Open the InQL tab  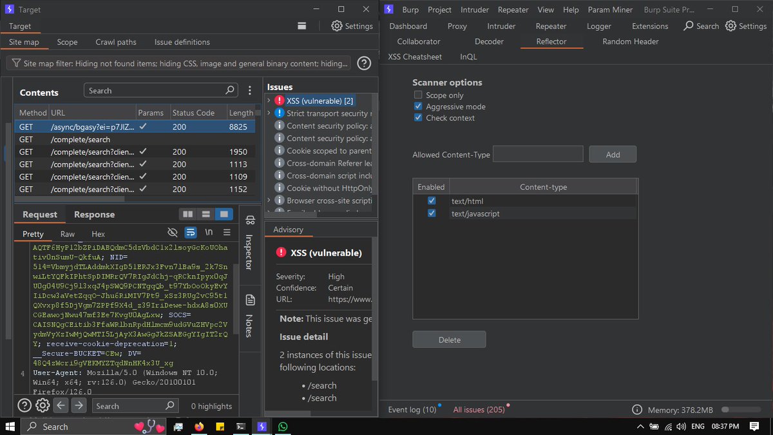click(468, 57)
